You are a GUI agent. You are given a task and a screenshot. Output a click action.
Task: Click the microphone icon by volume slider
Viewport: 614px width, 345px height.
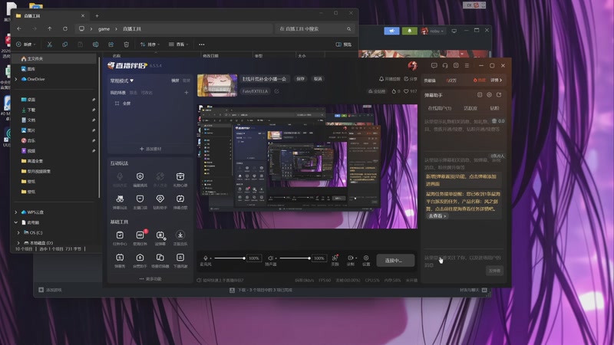coord(206,258)
